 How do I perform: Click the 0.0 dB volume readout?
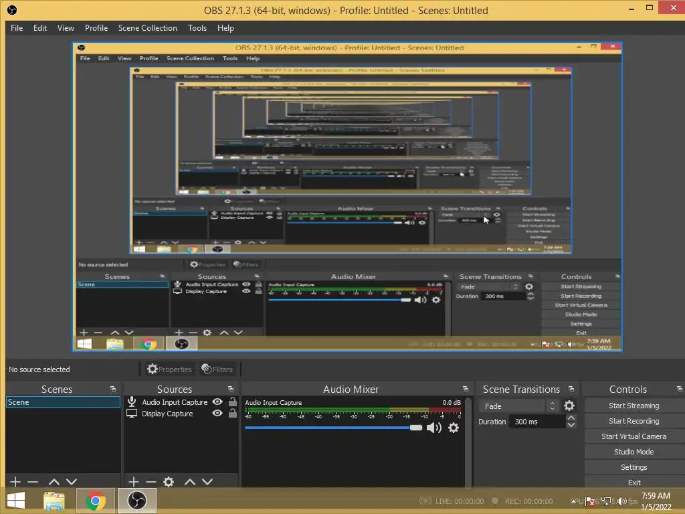(452, 402)
